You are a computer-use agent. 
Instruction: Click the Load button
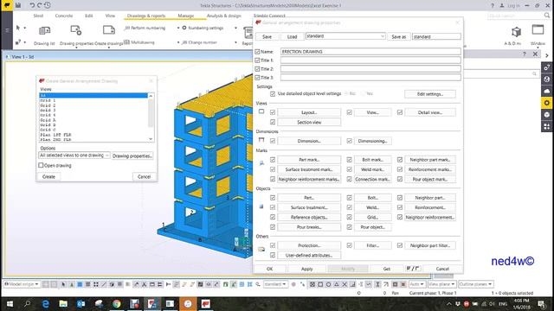[292, 36]
